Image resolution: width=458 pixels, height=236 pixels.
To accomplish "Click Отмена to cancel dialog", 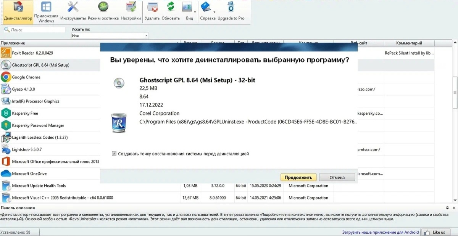I will (337, 177).
